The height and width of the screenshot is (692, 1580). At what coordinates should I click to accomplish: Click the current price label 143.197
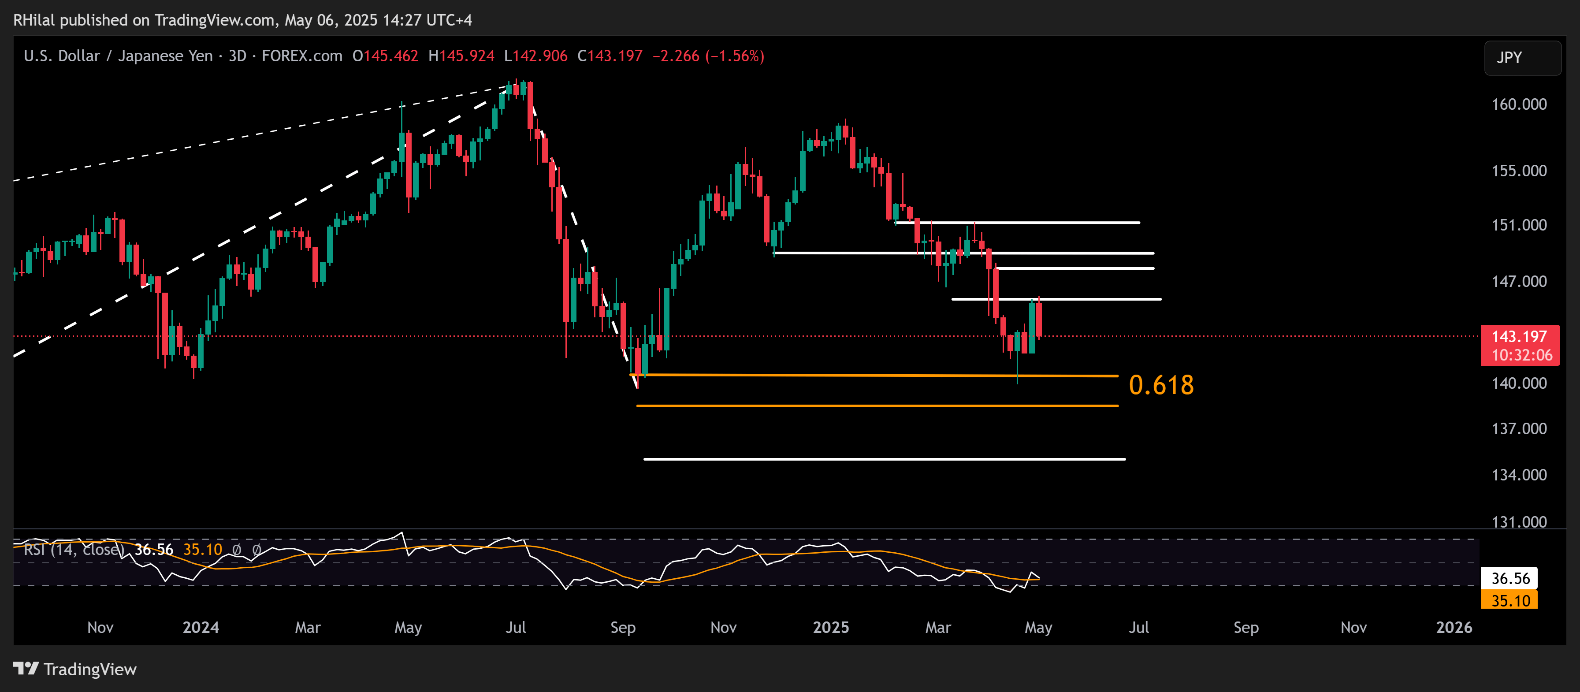[x=1519, y=336]
